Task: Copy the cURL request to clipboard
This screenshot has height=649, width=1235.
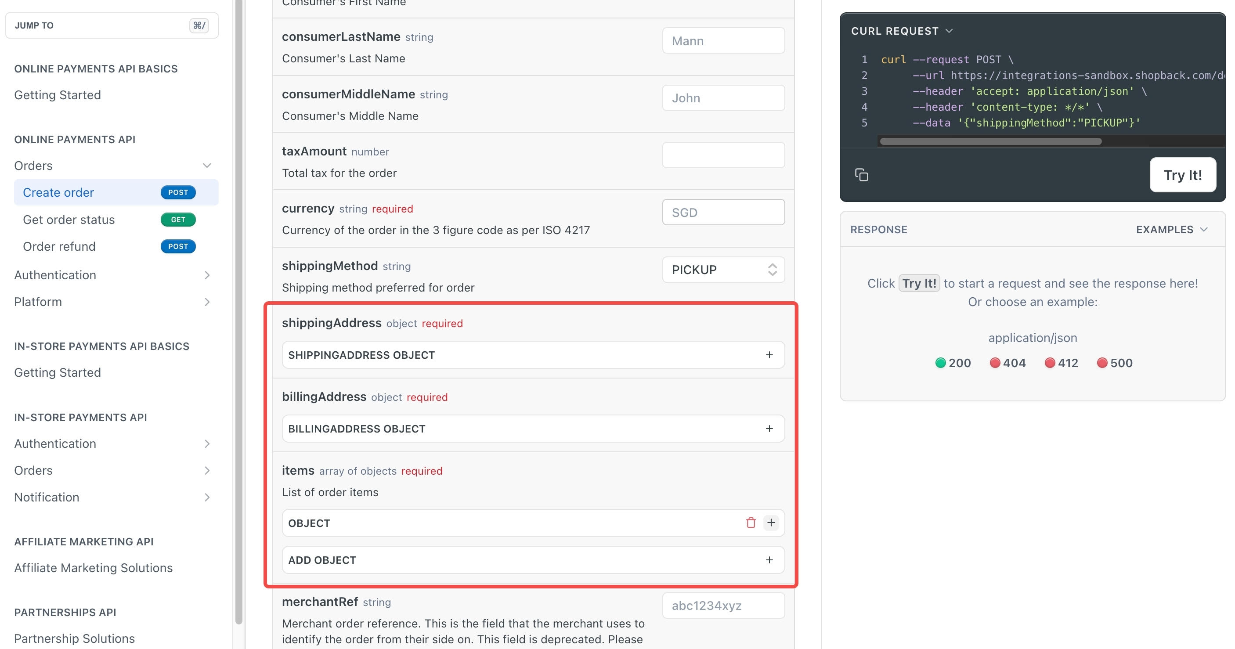Action: 862,175
